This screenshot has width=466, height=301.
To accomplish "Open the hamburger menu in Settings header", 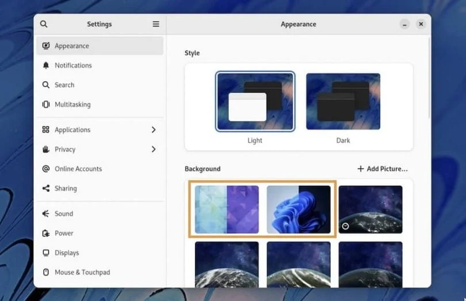I will tap(156, 24).
